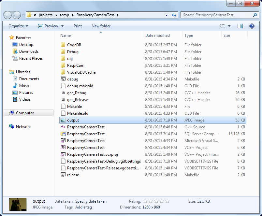Select Libraries in navigation pane
The image size is (262, 216).
[x=23, y=72]
